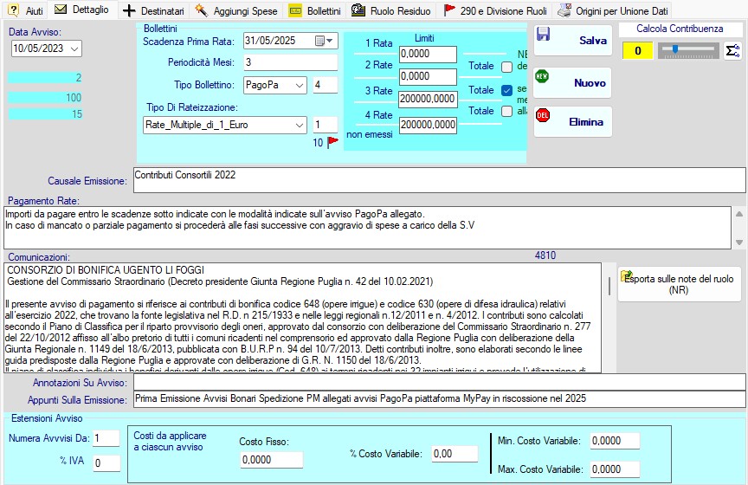Click the folder icon on Esporta sulle note

626,275
